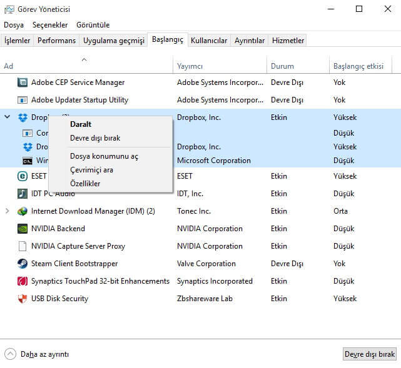This screenshot has width=401, height=368.
Task: Click the bottom Devre dışı bırak button
Action: [x=370, y=354]
